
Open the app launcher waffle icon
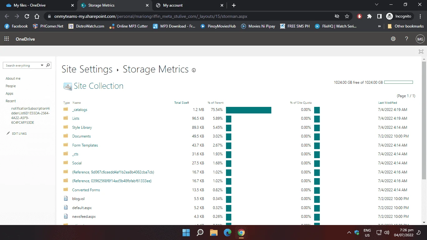click(x=6, y=39)
